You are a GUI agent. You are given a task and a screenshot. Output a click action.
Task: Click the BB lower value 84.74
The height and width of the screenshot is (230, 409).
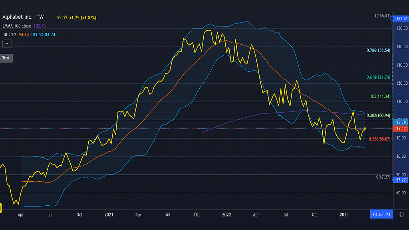[50, 35]
